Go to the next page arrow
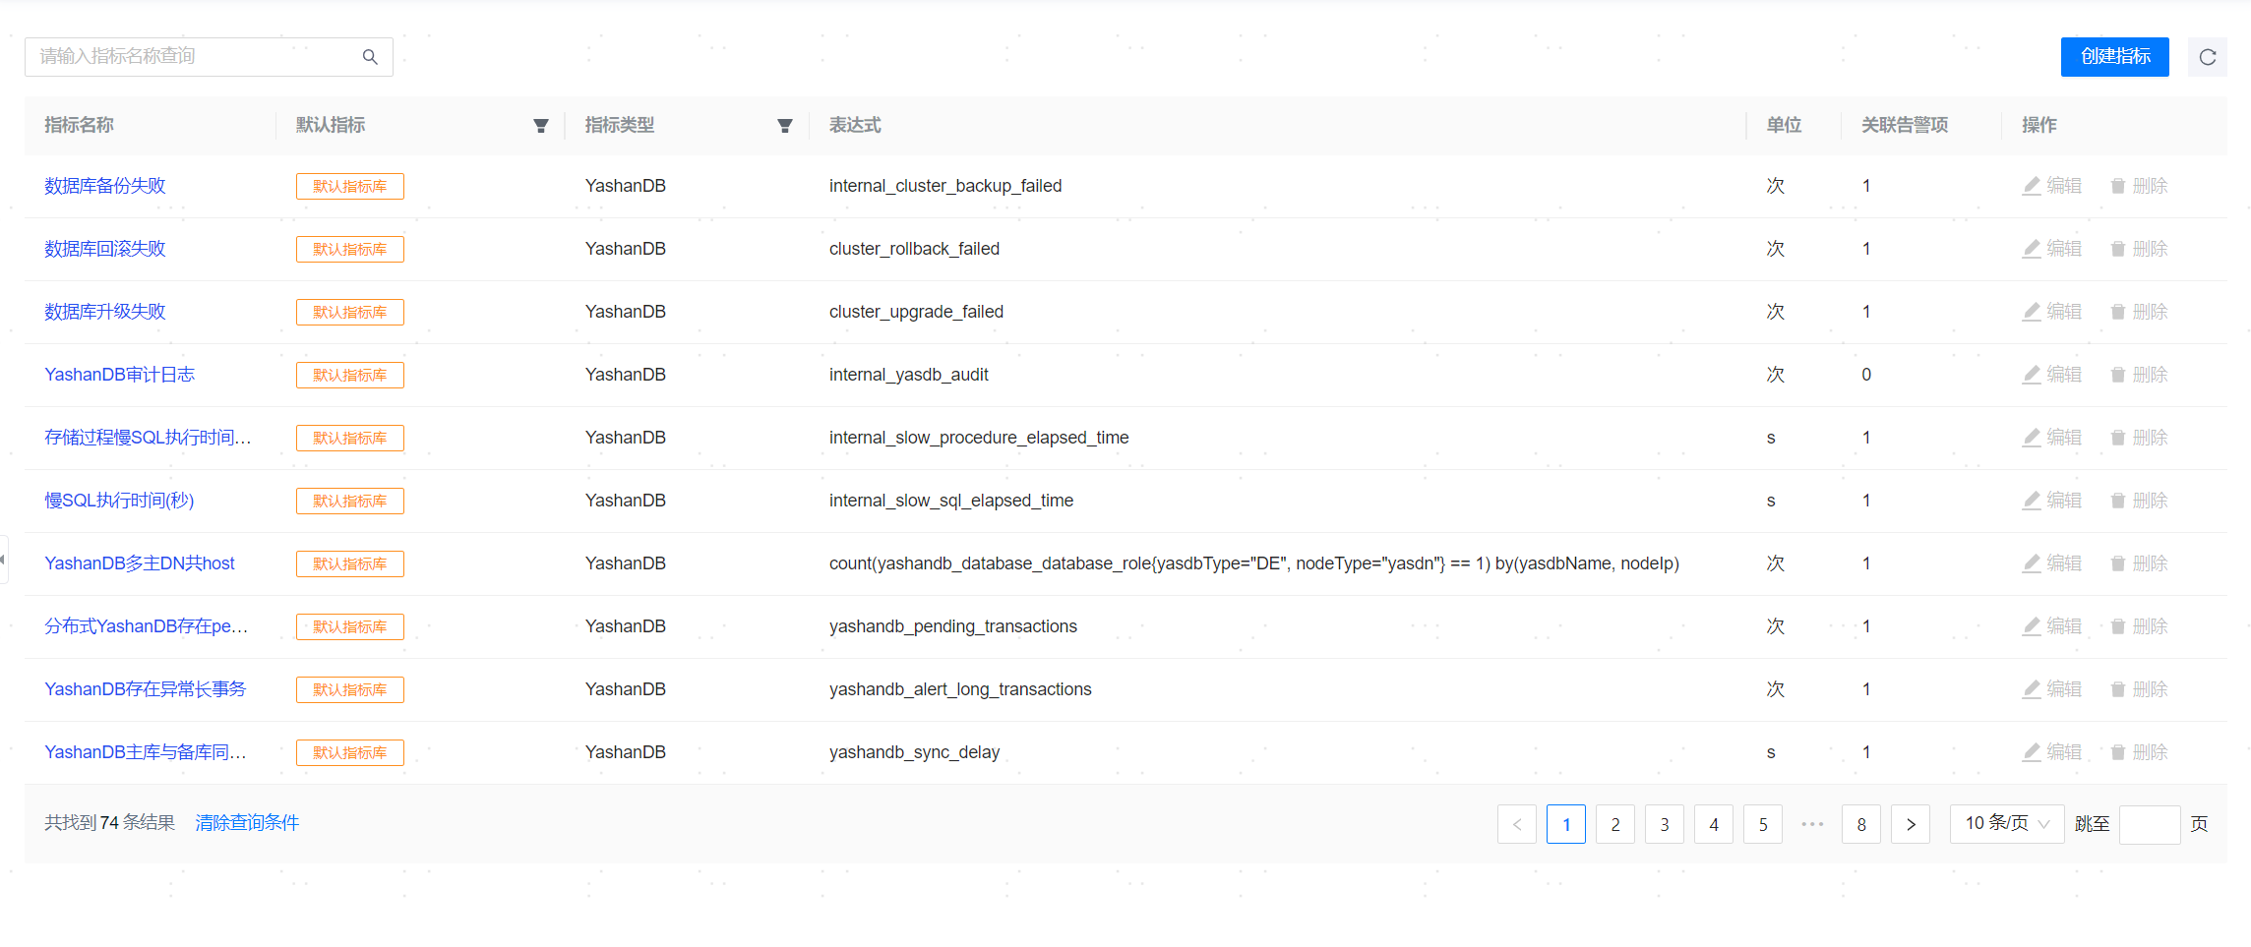2251x947 pixels. point(1910,824)
